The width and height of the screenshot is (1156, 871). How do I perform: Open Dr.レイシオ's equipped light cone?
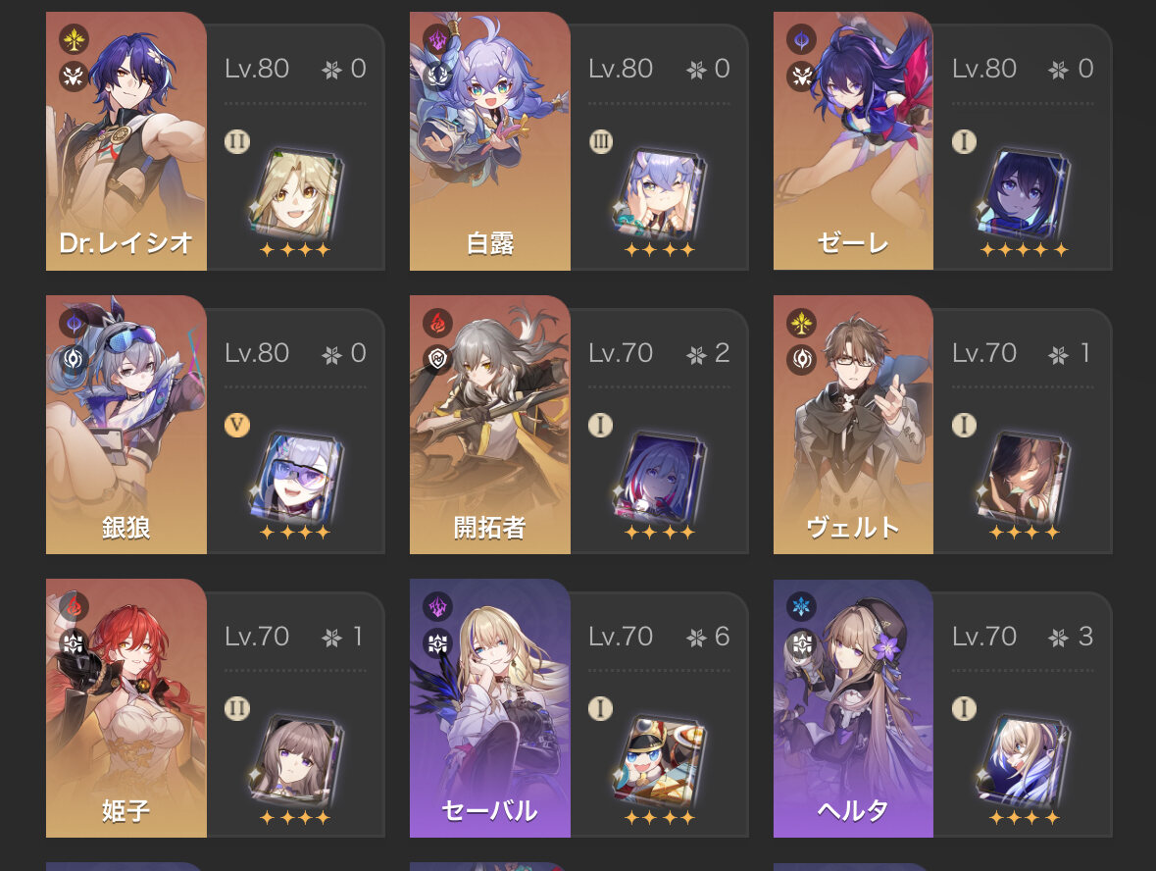[296, 194]
